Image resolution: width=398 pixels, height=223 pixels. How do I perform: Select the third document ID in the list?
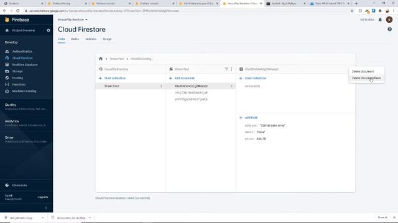(x=191, y=99)
